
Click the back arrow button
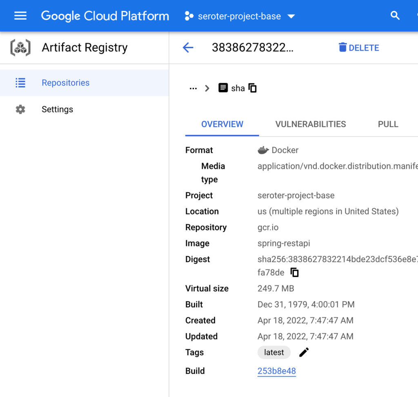tap(188, 48)
